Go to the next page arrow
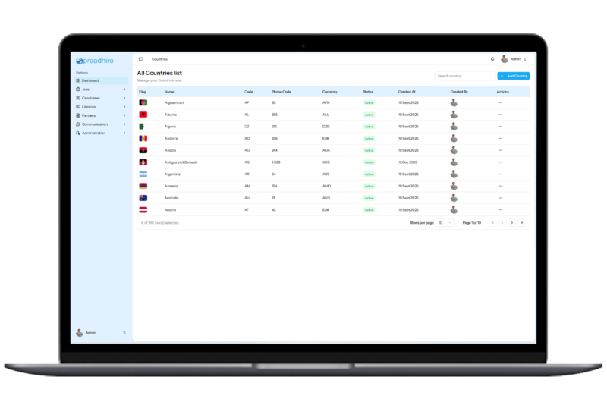The image size is (607, 402). [511, 223]
